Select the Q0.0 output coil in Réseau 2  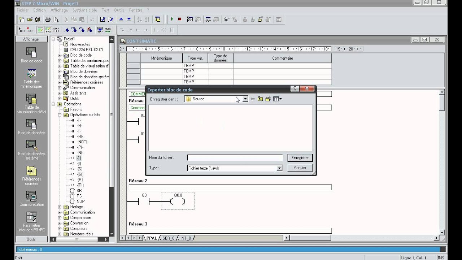coord(178,201)
